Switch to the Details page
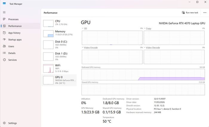This screenshot has width=209, height=127. [x=21, y=53]
